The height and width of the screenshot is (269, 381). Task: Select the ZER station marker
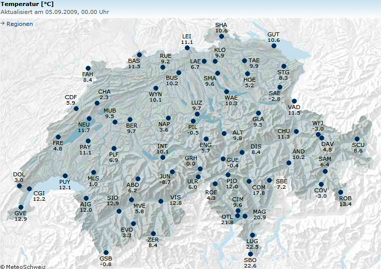point(153,234)
